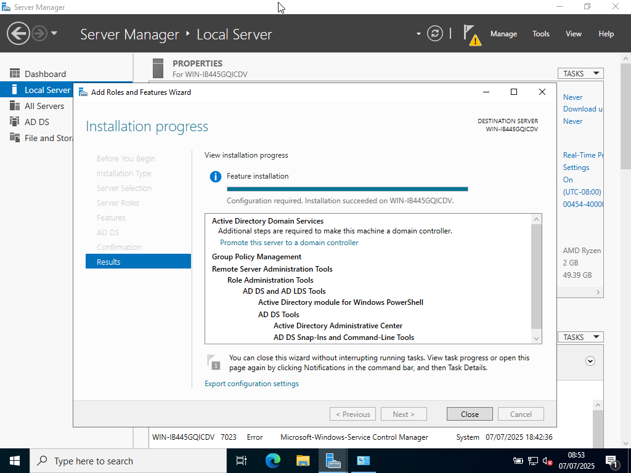Select the Results step in the wizard
The image size is (631, 473).
pyautogui.click(x=138, y=261)
